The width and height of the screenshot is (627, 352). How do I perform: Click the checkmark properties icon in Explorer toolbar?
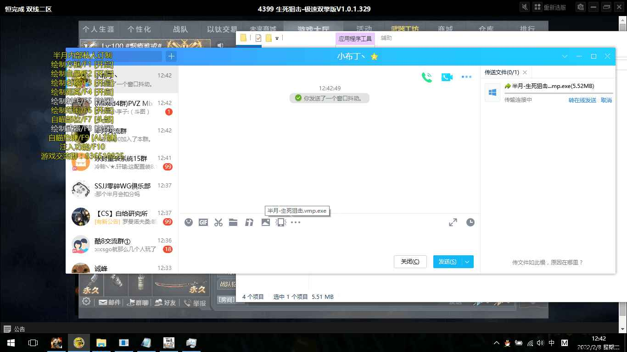(x=258, y=38)
